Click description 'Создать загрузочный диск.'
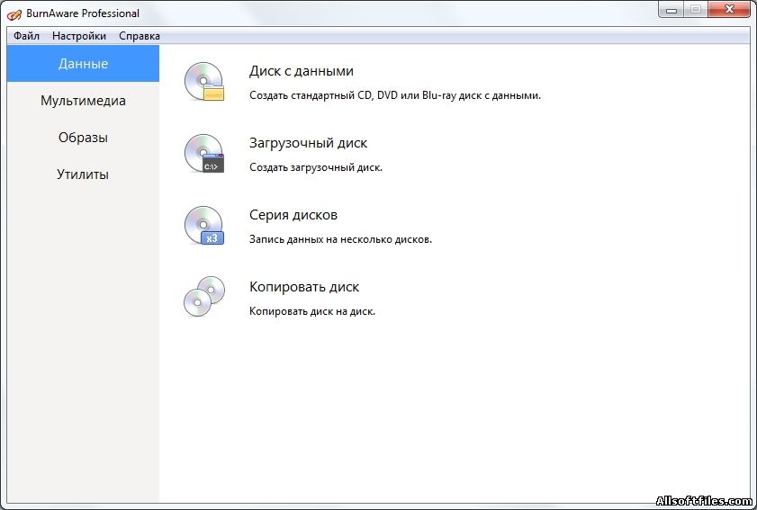The image size is (757, 510). click(x=316, y=167)
